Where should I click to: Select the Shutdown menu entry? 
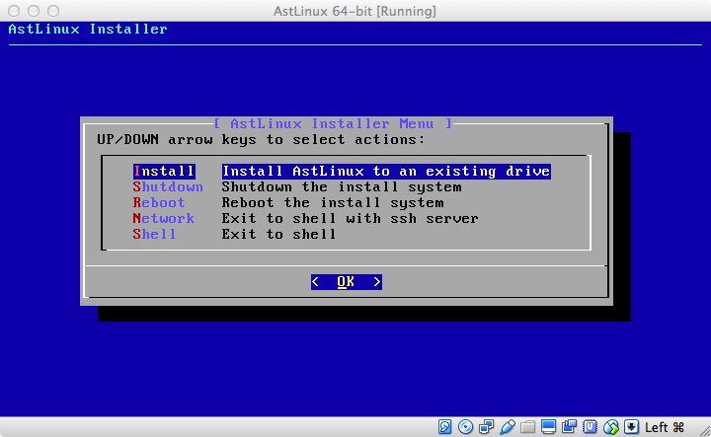pos(168,187)
